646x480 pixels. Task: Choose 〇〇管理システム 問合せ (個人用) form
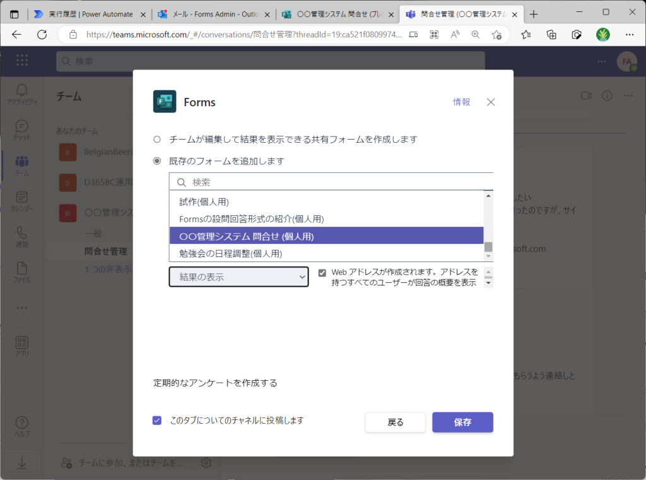click(326, 236)
